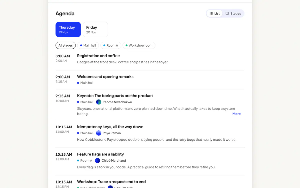Open 'Registration and coffee' session
This screenshot has height=188, width=300.
(x=98, y=56)
